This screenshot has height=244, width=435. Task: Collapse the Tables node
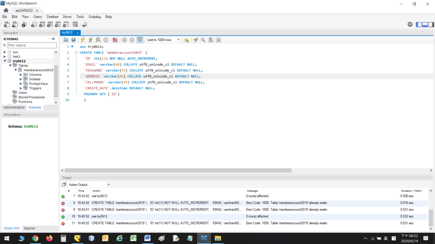coord(10,66)
